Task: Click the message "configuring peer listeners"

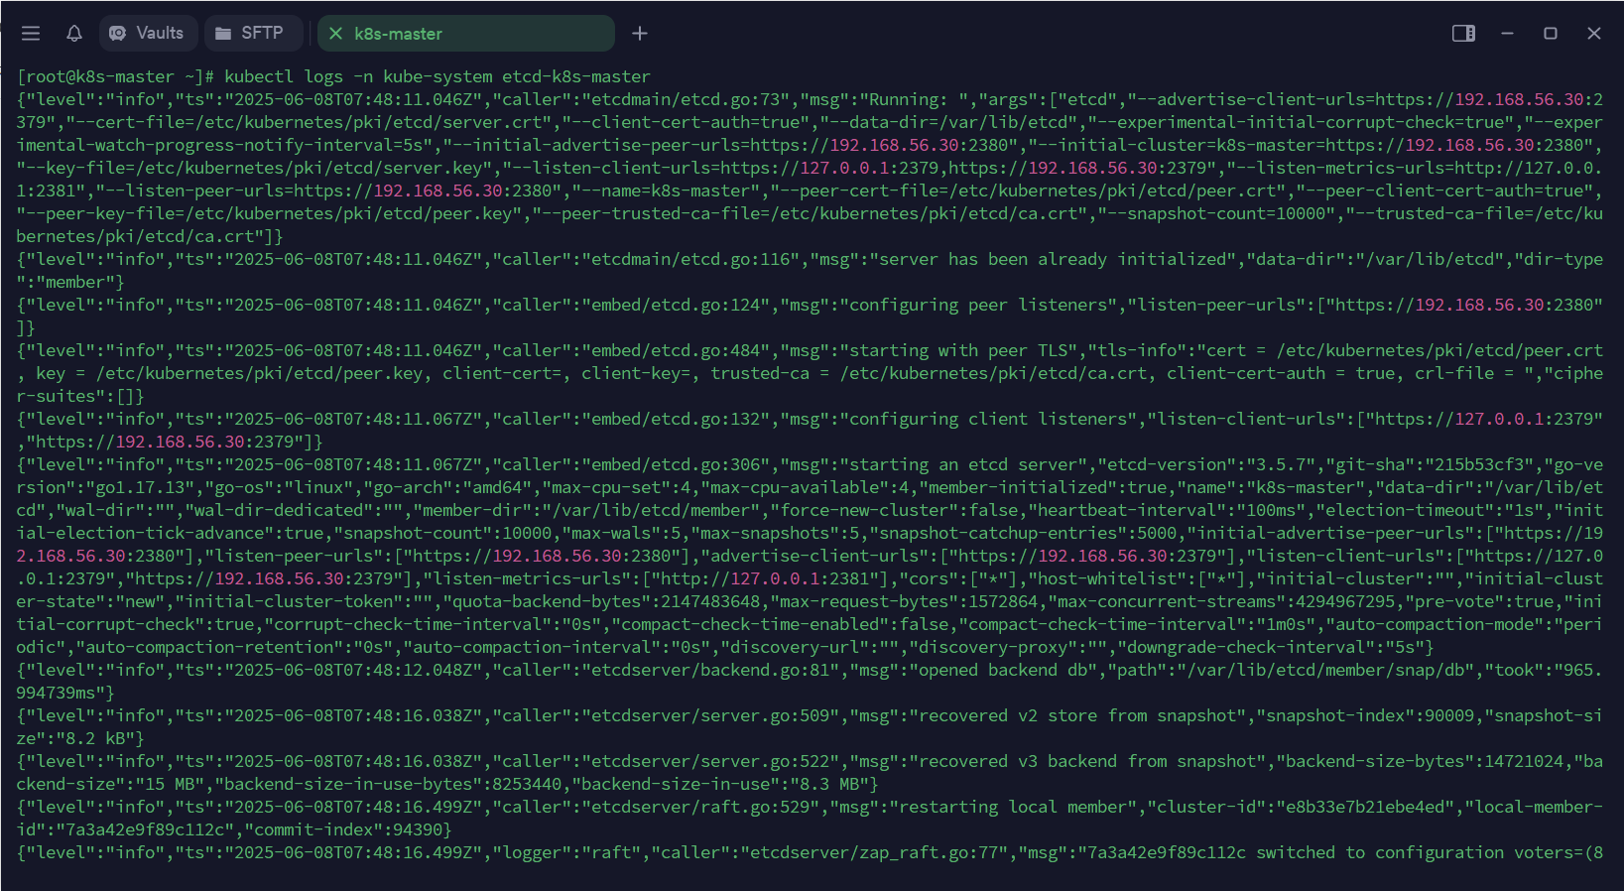Action: point(977,305)
